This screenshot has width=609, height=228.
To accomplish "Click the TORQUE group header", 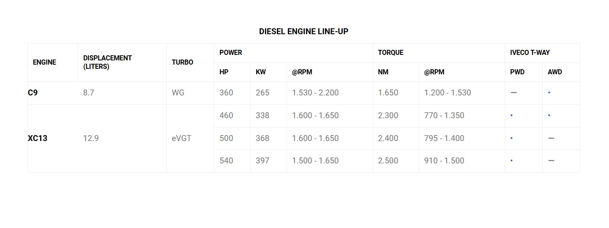I will pyautogui.click(x=391, y=53).
